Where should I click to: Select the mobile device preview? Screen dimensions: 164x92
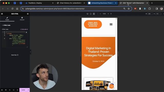94,14
